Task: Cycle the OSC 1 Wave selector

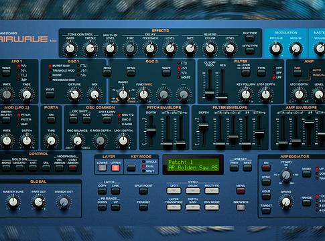Action: pyautogui.click(x=50, y=94)
